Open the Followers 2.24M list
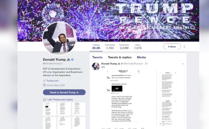 (x=124, y=47)
